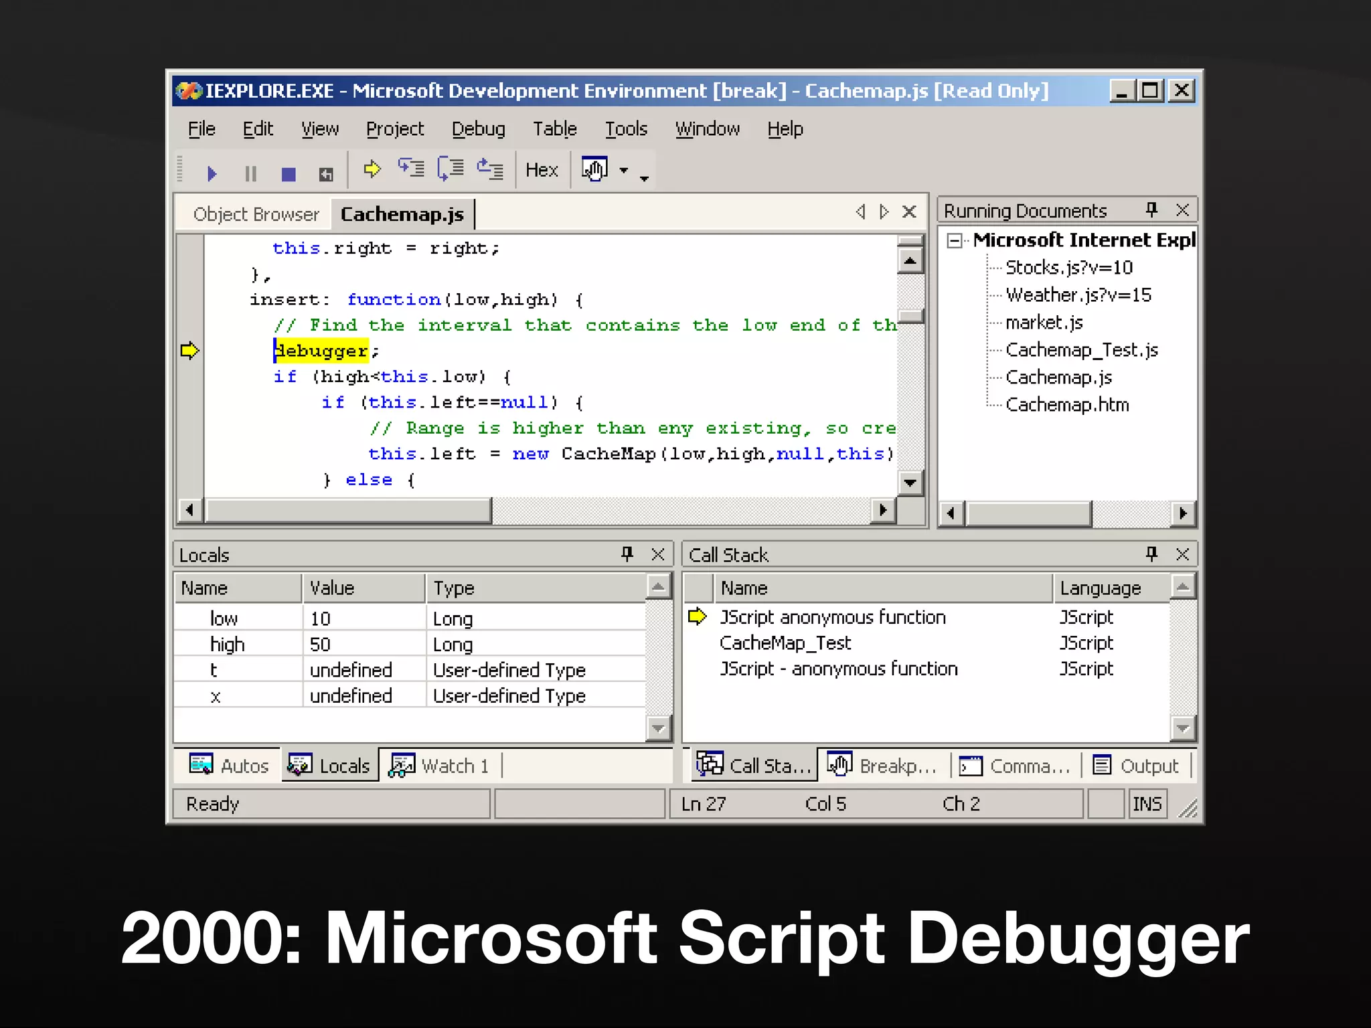This screenshot has width=1371, height=1028.
Task: Select the 'high' variable row value 50
Action: [x=410, y=644]
